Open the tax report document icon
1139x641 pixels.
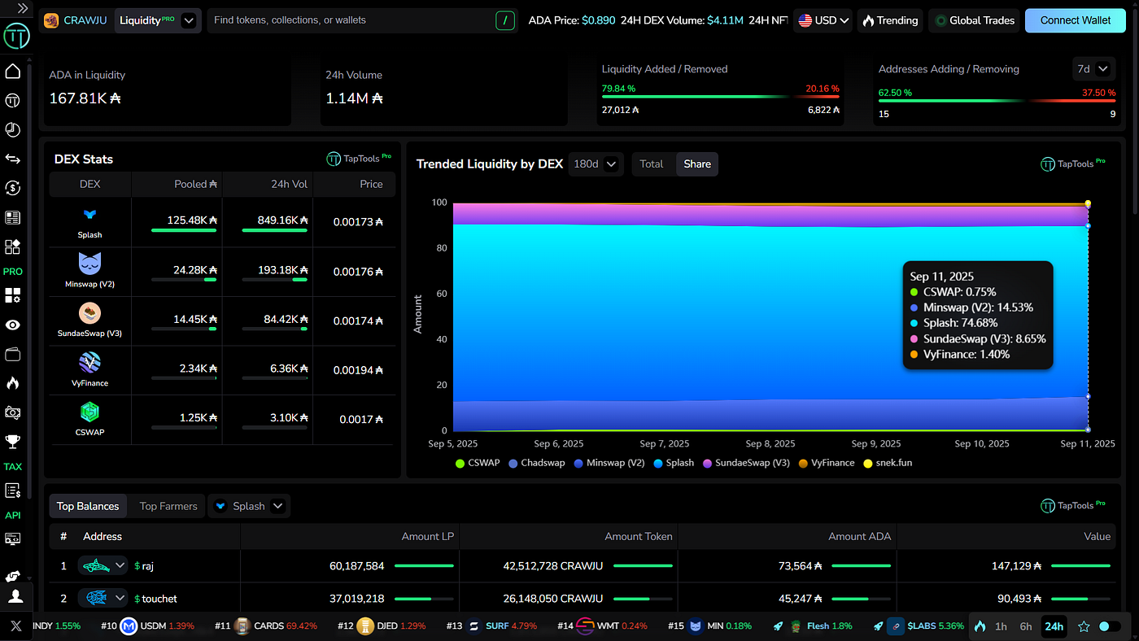pos(13,491)
